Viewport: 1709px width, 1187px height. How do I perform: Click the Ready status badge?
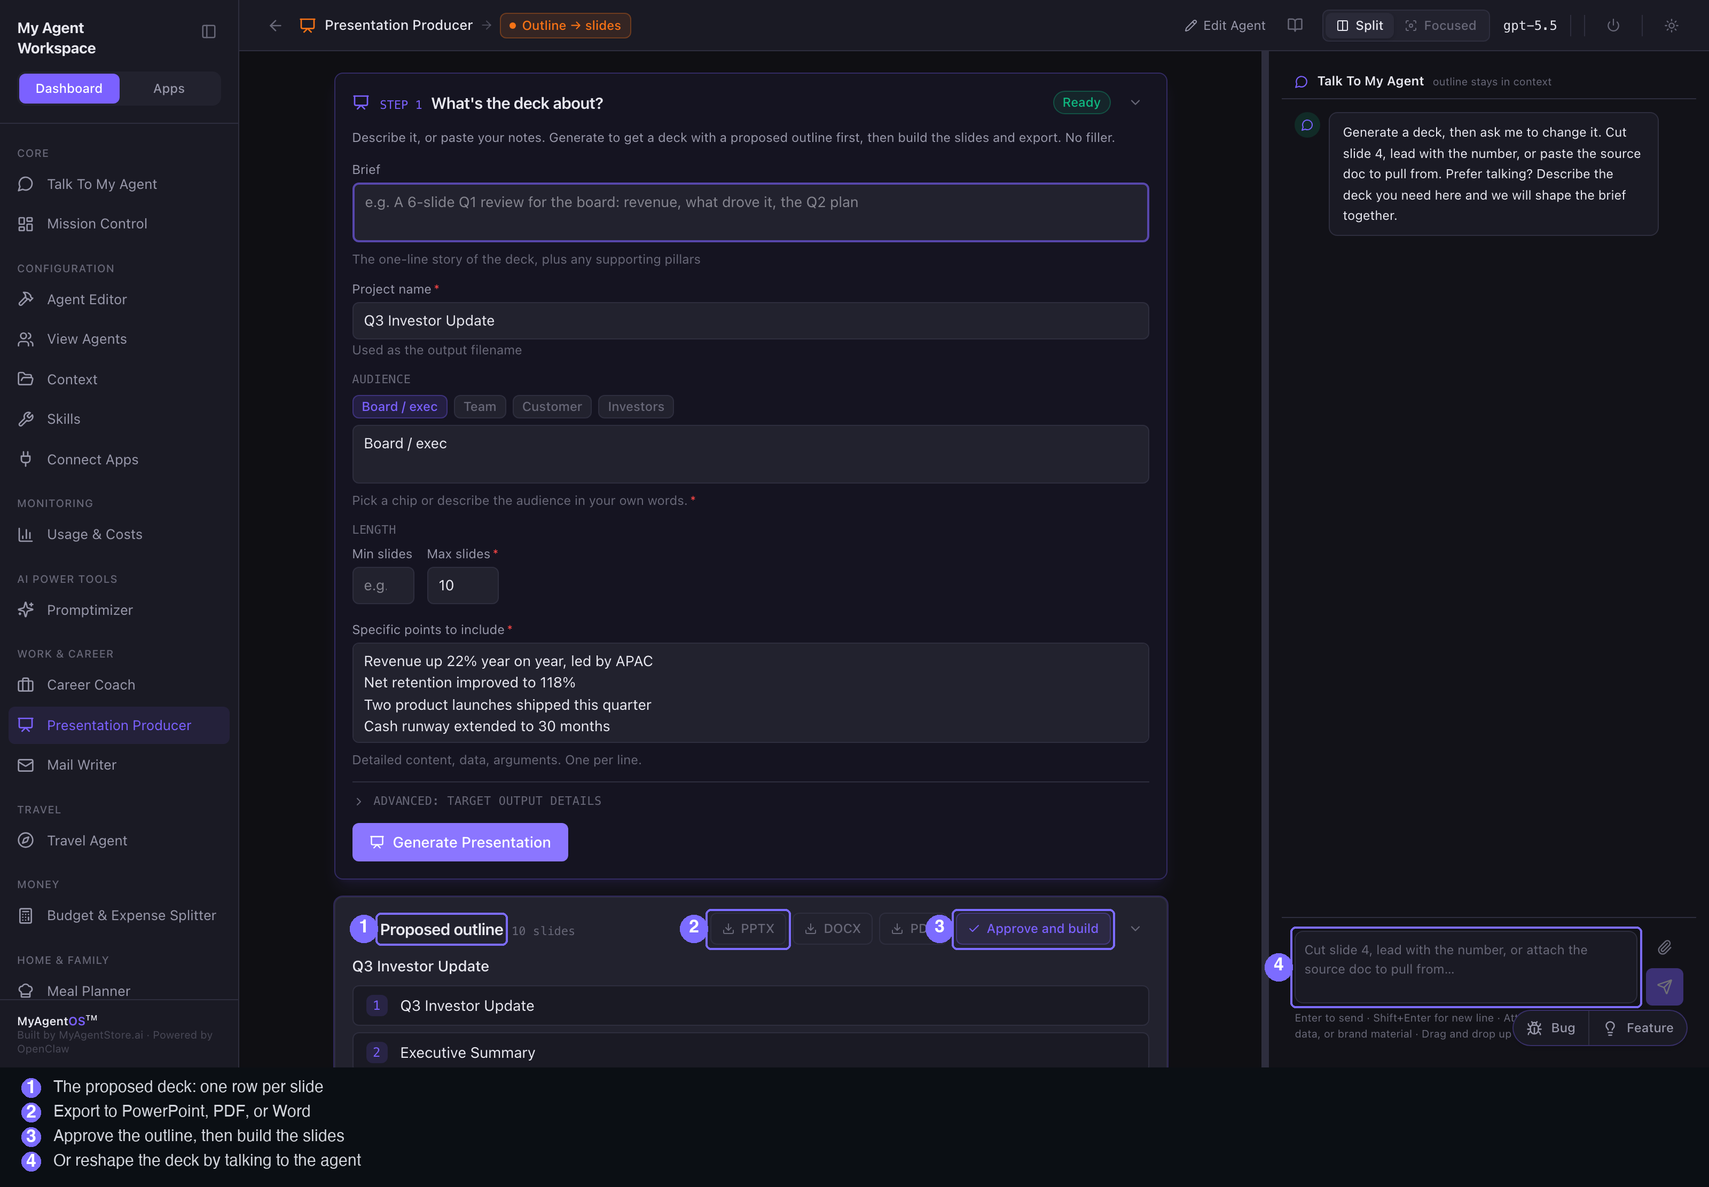coord(1081,102)
